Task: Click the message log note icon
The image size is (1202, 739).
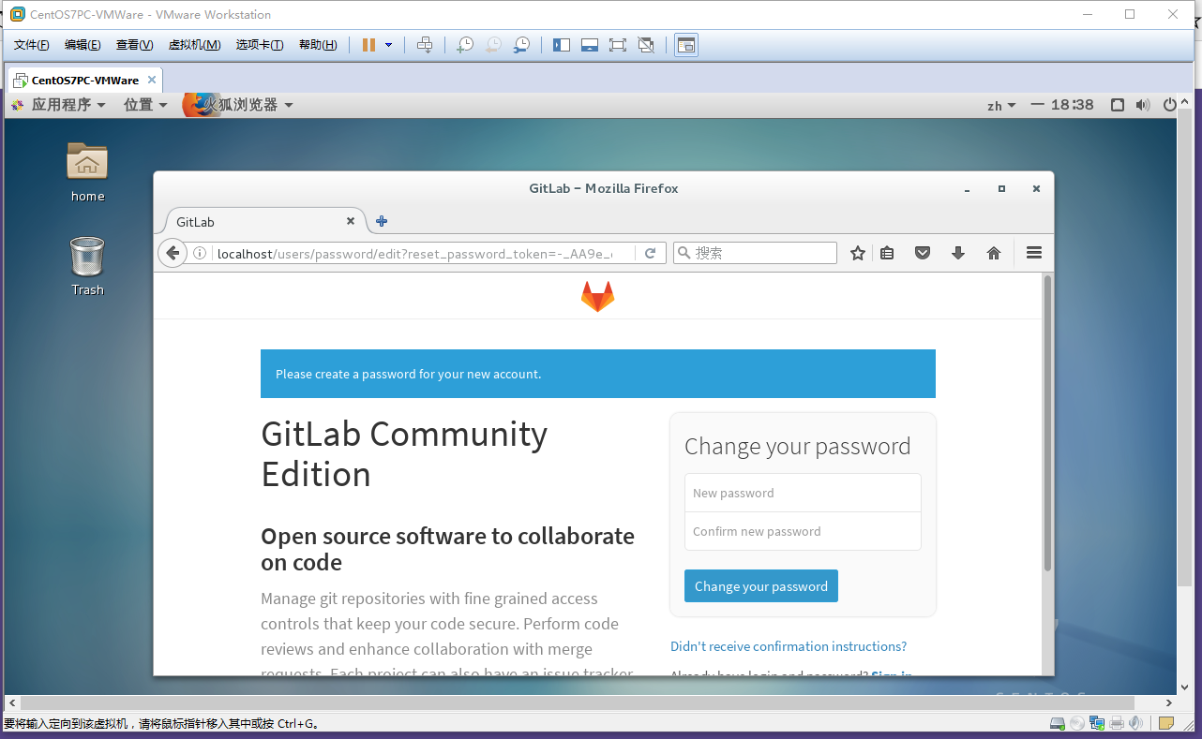Action: coord(1166,723)
